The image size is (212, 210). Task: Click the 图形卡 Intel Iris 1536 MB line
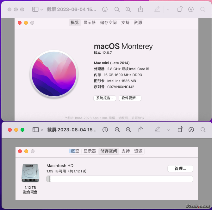click(115, 81)
